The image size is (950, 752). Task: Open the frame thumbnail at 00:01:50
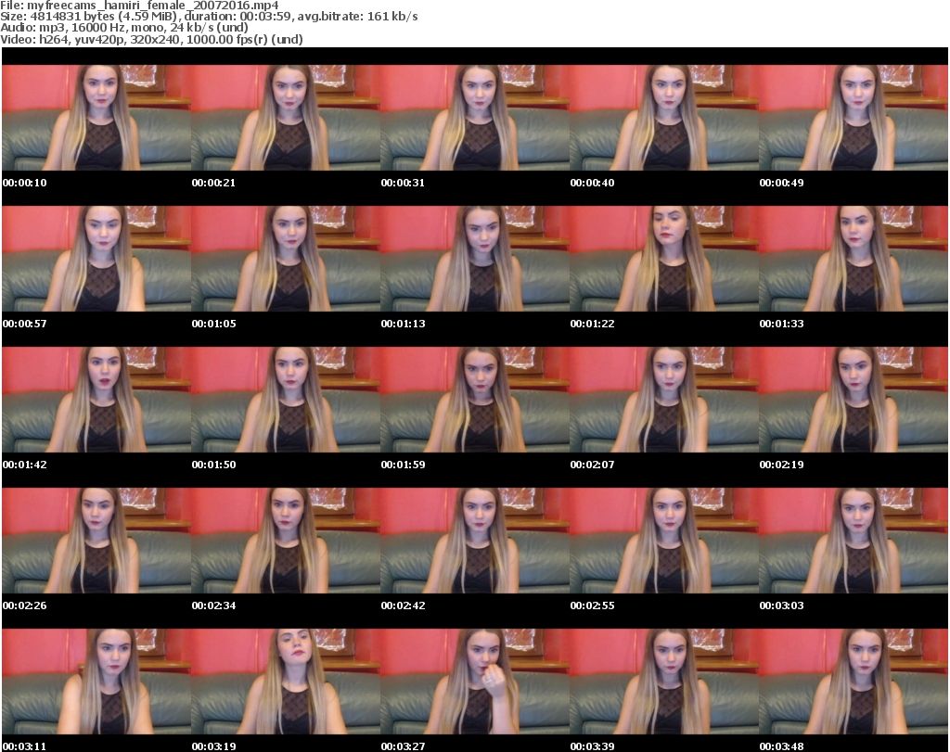tap(286, 400)
